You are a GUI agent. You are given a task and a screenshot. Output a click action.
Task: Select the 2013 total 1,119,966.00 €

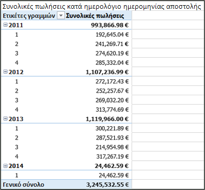pyautogui.click(x=107, y=119)
